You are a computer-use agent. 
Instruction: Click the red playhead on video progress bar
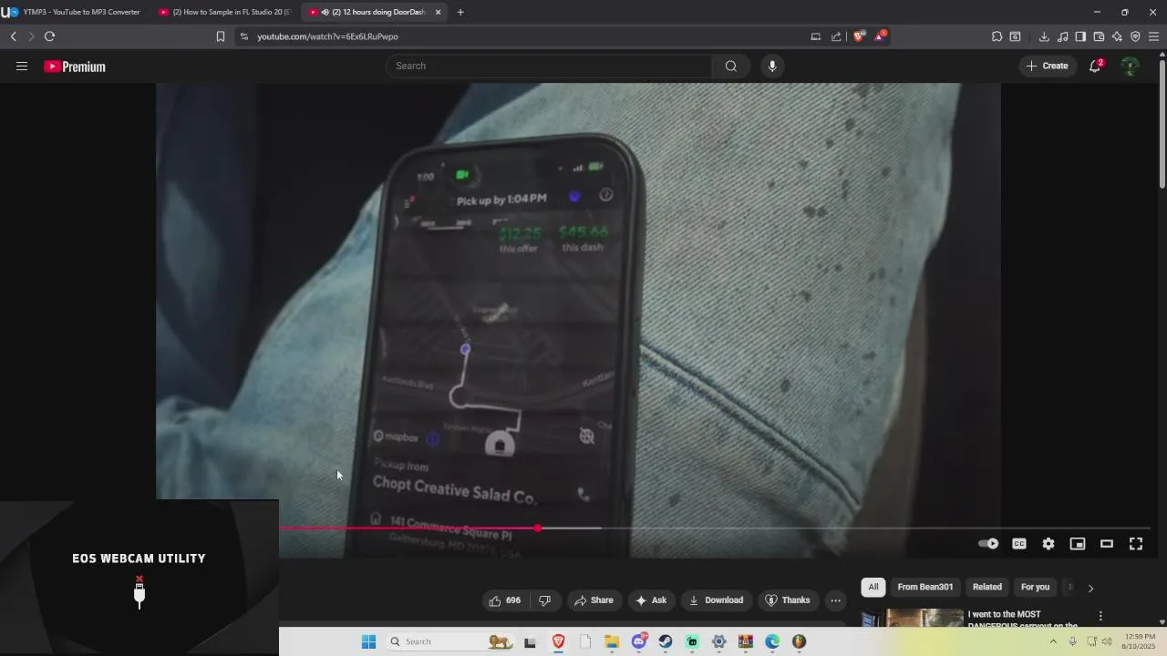538,528
